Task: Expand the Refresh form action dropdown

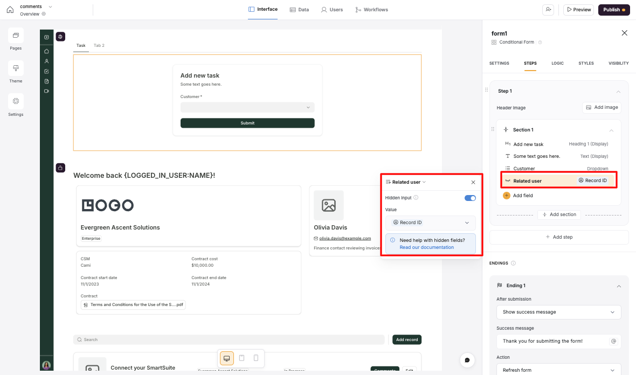Action: (x=558, y=370)
